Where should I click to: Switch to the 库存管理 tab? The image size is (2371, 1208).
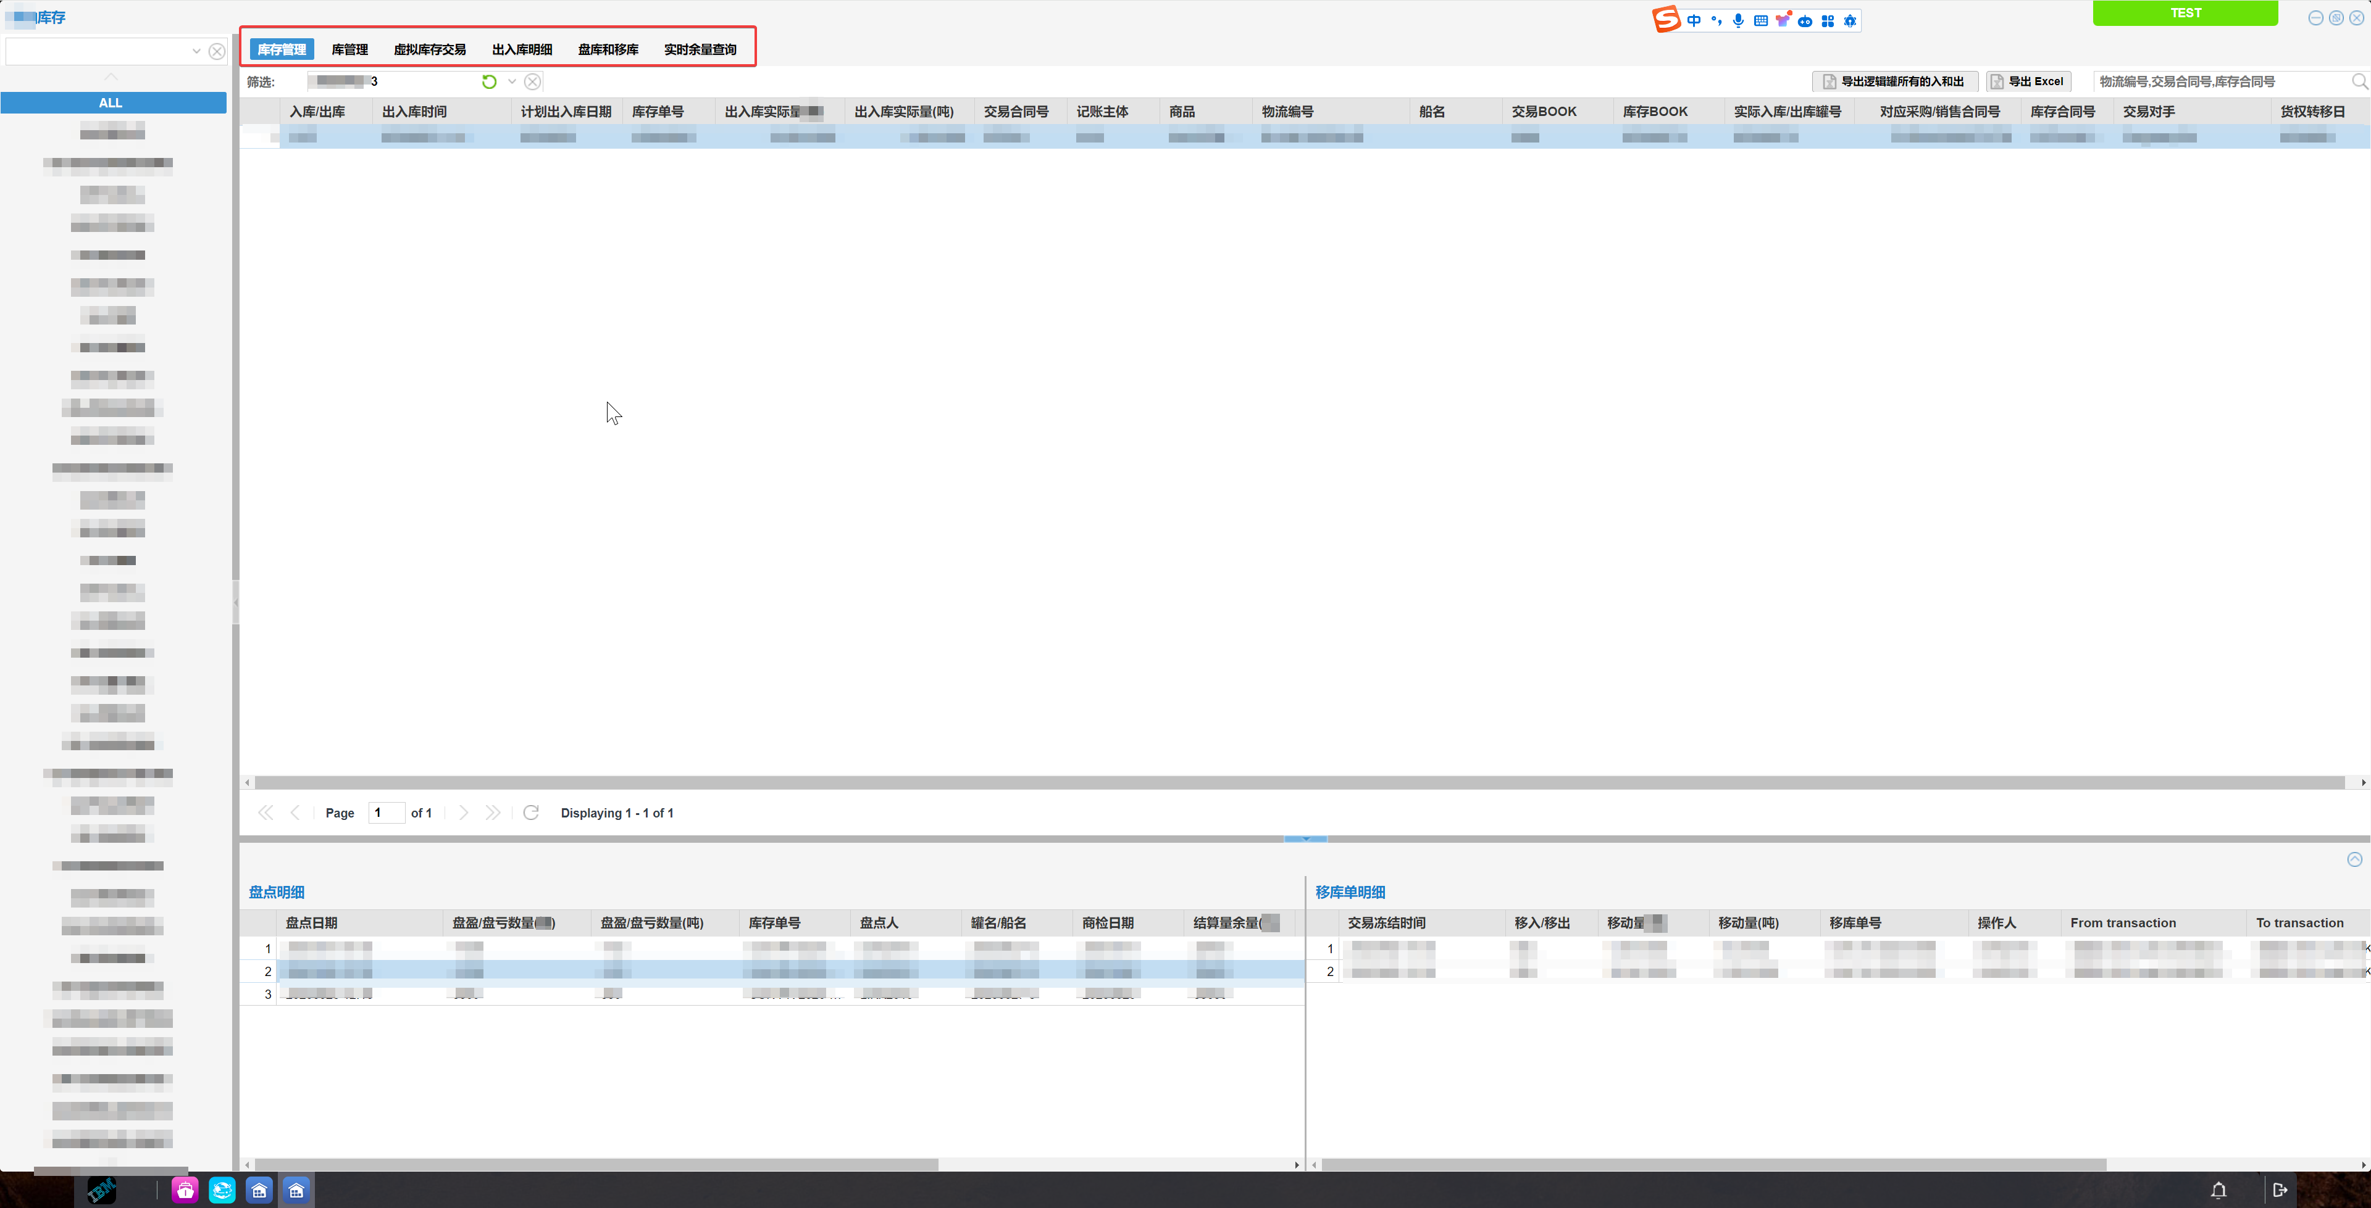coord(282,50)
